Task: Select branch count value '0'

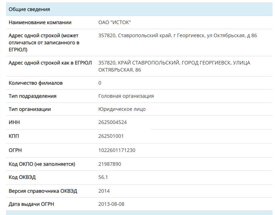Action: (100, 83)
